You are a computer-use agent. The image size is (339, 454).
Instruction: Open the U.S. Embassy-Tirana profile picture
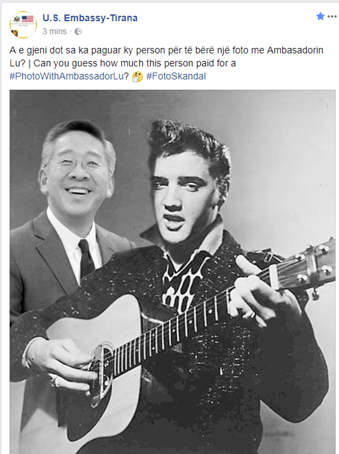[23, 25]
